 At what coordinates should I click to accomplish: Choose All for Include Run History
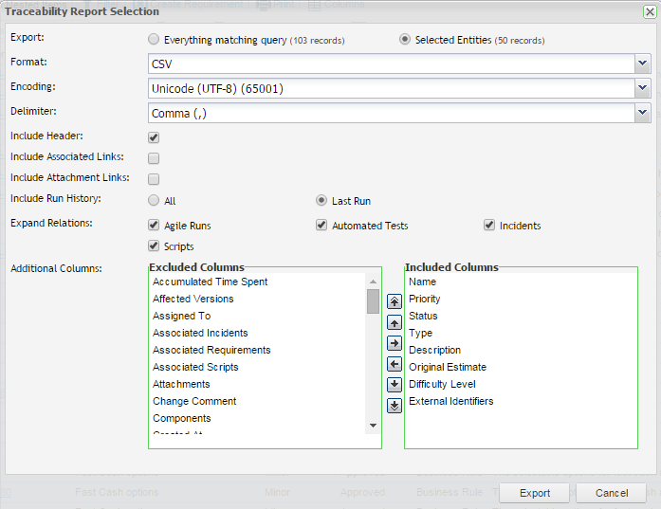154,201
